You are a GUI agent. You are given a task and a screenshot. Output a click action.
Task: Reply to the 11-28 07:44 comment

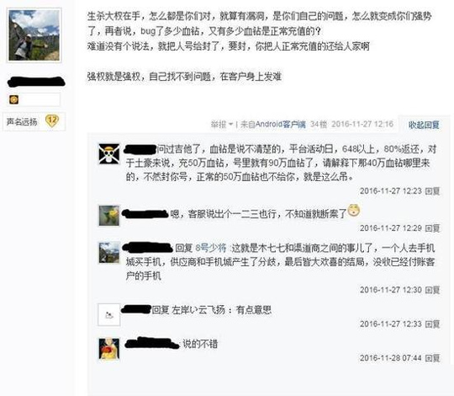433,358
